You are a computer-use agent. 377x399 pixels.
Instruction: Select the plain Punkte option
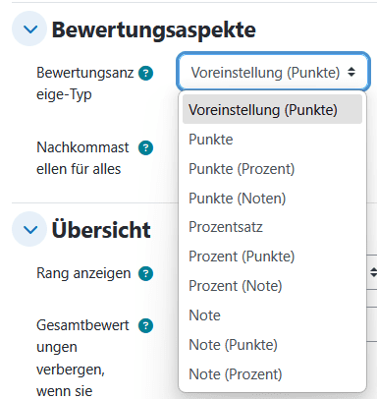(x=272, y=140)
